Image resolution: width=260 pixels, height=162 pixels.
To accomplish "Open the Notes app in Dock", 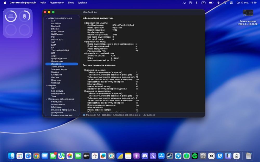I will click(128, 156).
